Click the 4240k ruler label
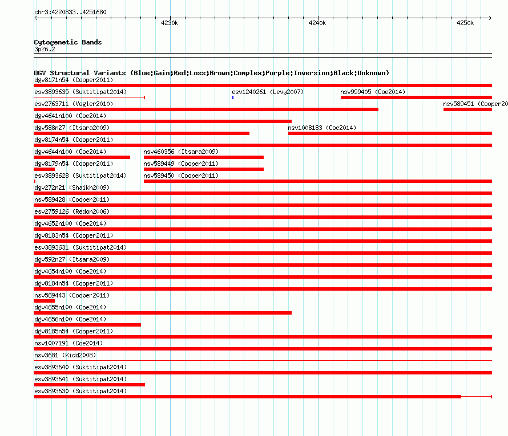This screenshot has height=436, width=508. coord(317,23)
